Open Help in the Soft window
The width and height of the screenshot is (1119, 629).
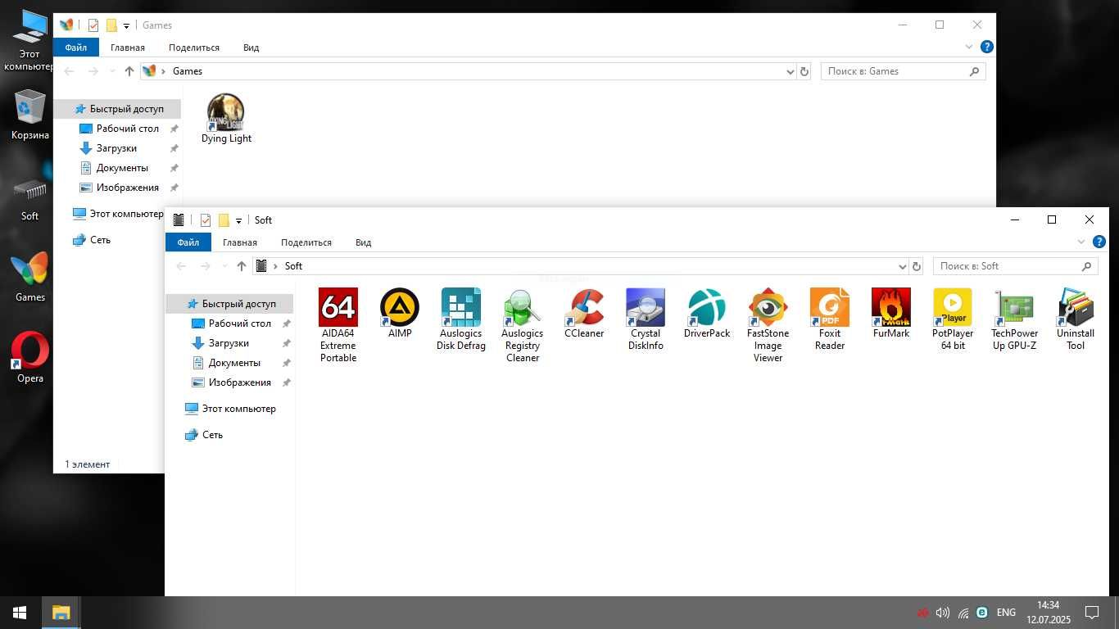pyautogui.click(x=1099, y=242)
